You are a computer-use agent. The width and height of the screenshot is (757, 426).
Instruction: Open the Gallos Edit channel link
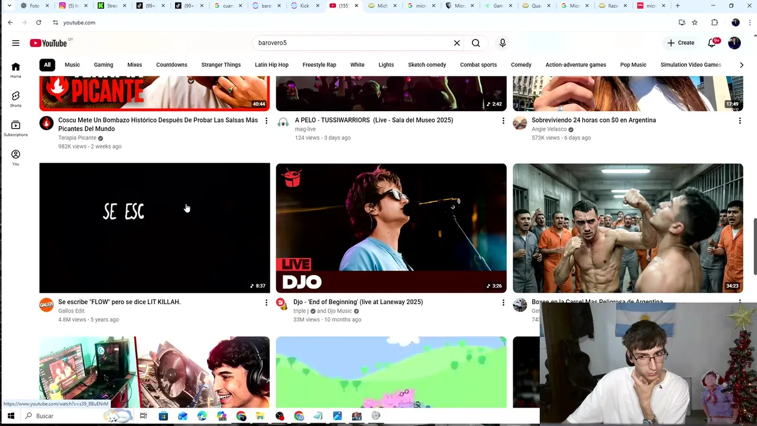[71, 311]
